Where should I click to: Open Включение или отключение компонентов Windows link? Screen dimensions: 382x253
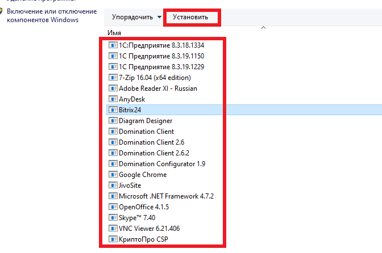[x=52, y=15]
